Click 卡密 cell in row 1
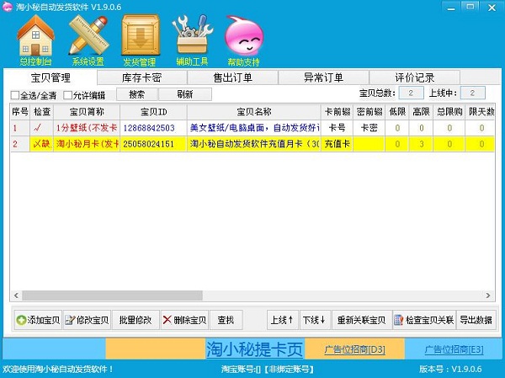This screenshot has width=505, height=378. point(369,128)
